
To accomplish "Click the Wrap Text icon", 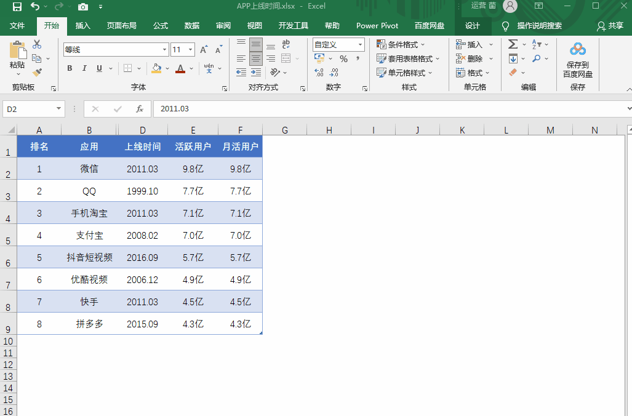I will click(286, 44).
